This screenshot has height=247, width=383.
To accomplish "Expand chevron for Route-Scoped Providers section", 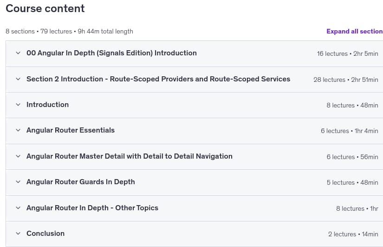I will click(x=18, y=79).
